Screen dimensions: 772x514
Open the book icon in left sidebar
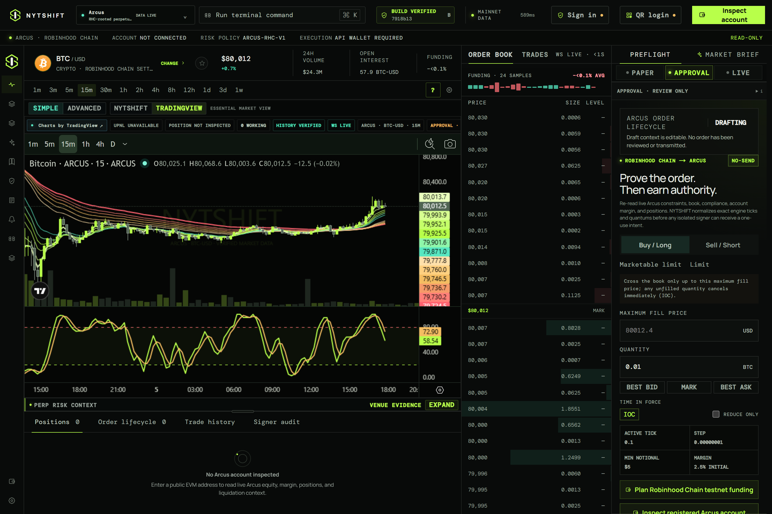[x=12, y=162]
